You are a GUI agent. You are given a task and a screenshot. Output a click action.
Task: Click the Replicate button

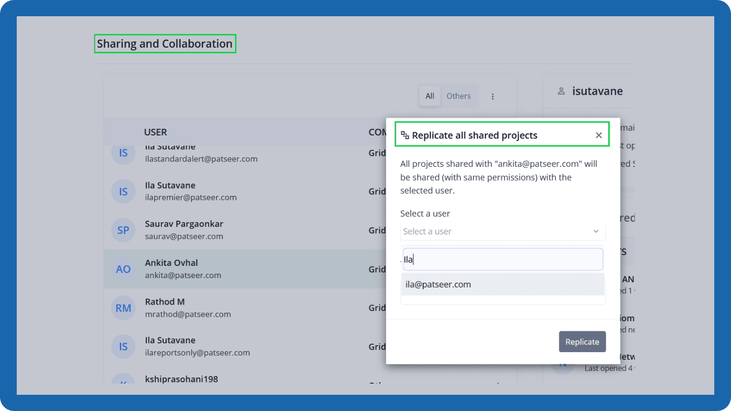(582, 341)
